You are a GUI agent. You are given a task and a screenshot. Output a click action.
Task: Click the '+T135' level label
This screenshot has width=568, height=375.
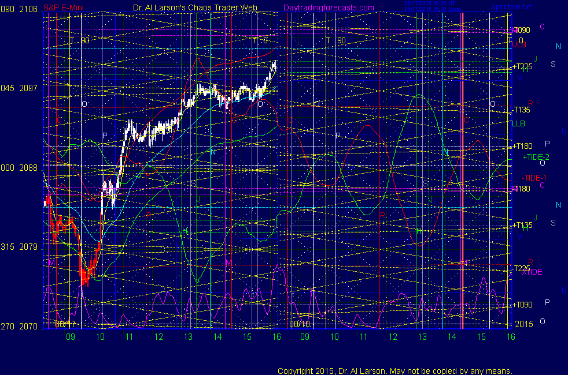pos(522,226)
